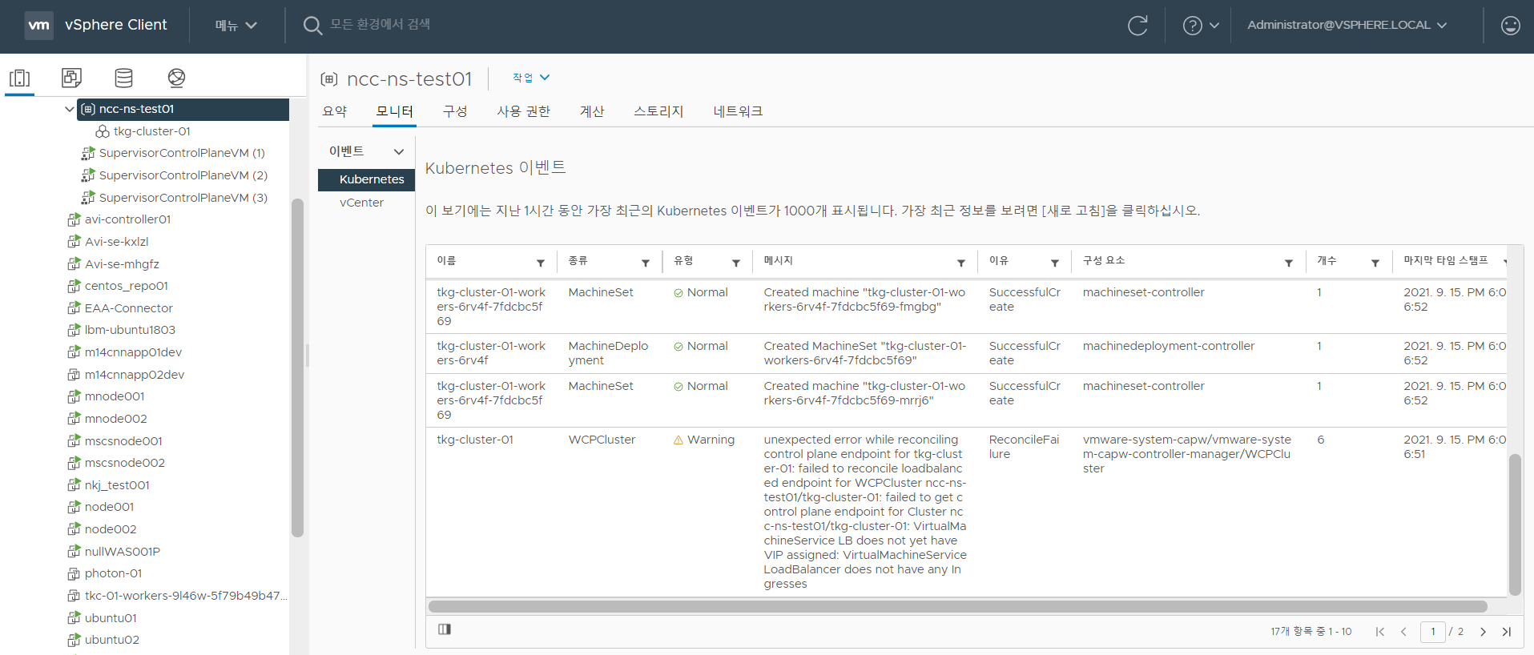Switch to Hosts and Clusters view icon

(19, 78)
